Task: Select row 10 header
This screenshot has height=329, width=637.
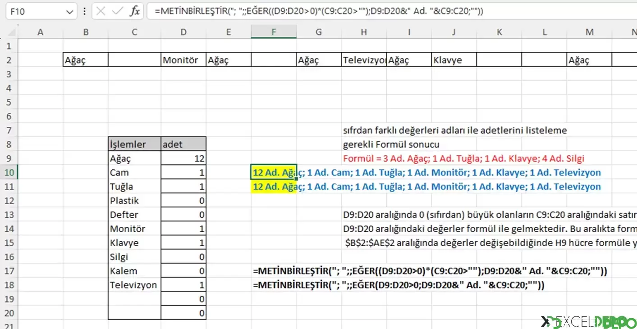Action: [9, 172]
